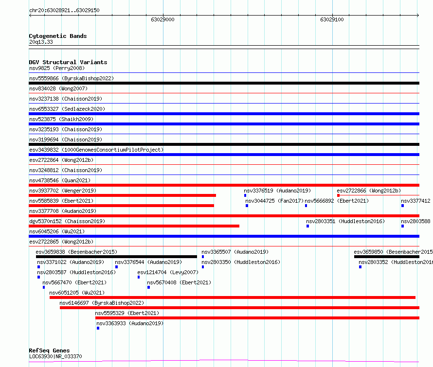The height and width of the screenshot is (367, 433).
Task: Click the nsv3365507 (Audano2019) text label
Action: coord(235,252)
